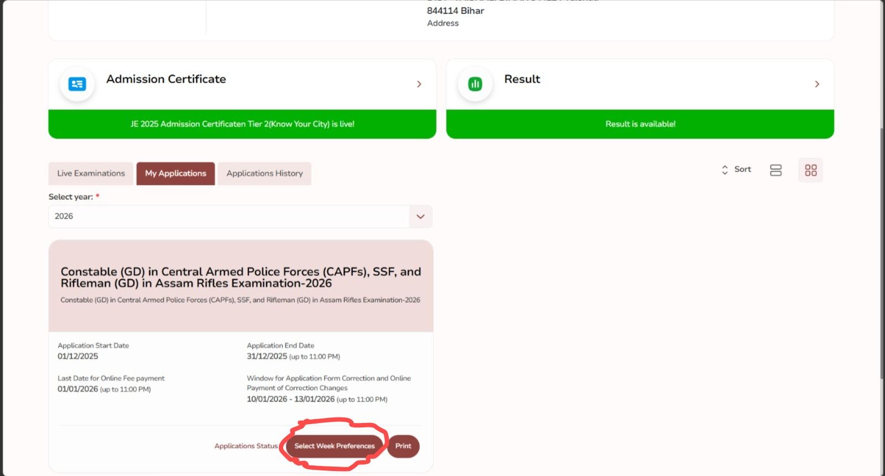Screen dimensions: 885x476
Task: Expand the Select year dropdown arrow
Action: point(420,216)
